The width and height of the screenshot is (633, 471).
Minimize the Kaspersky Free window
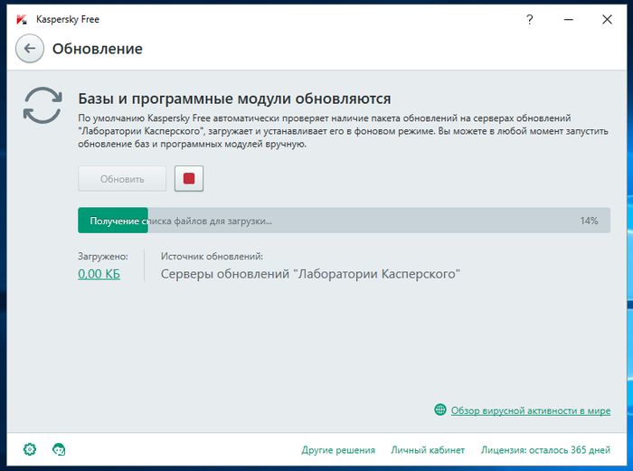click(564, 19)
